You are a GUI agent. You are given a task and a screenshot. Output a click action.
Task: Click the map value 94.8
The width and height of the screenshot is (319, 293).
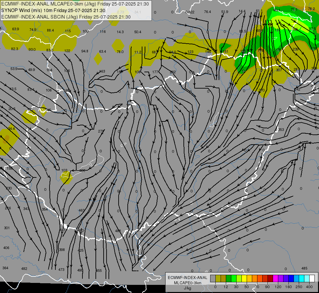click(x=85, y=51)
